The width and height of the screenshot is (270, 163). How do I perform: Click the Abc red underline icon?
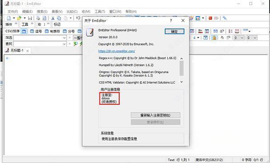tap(200, 31)
